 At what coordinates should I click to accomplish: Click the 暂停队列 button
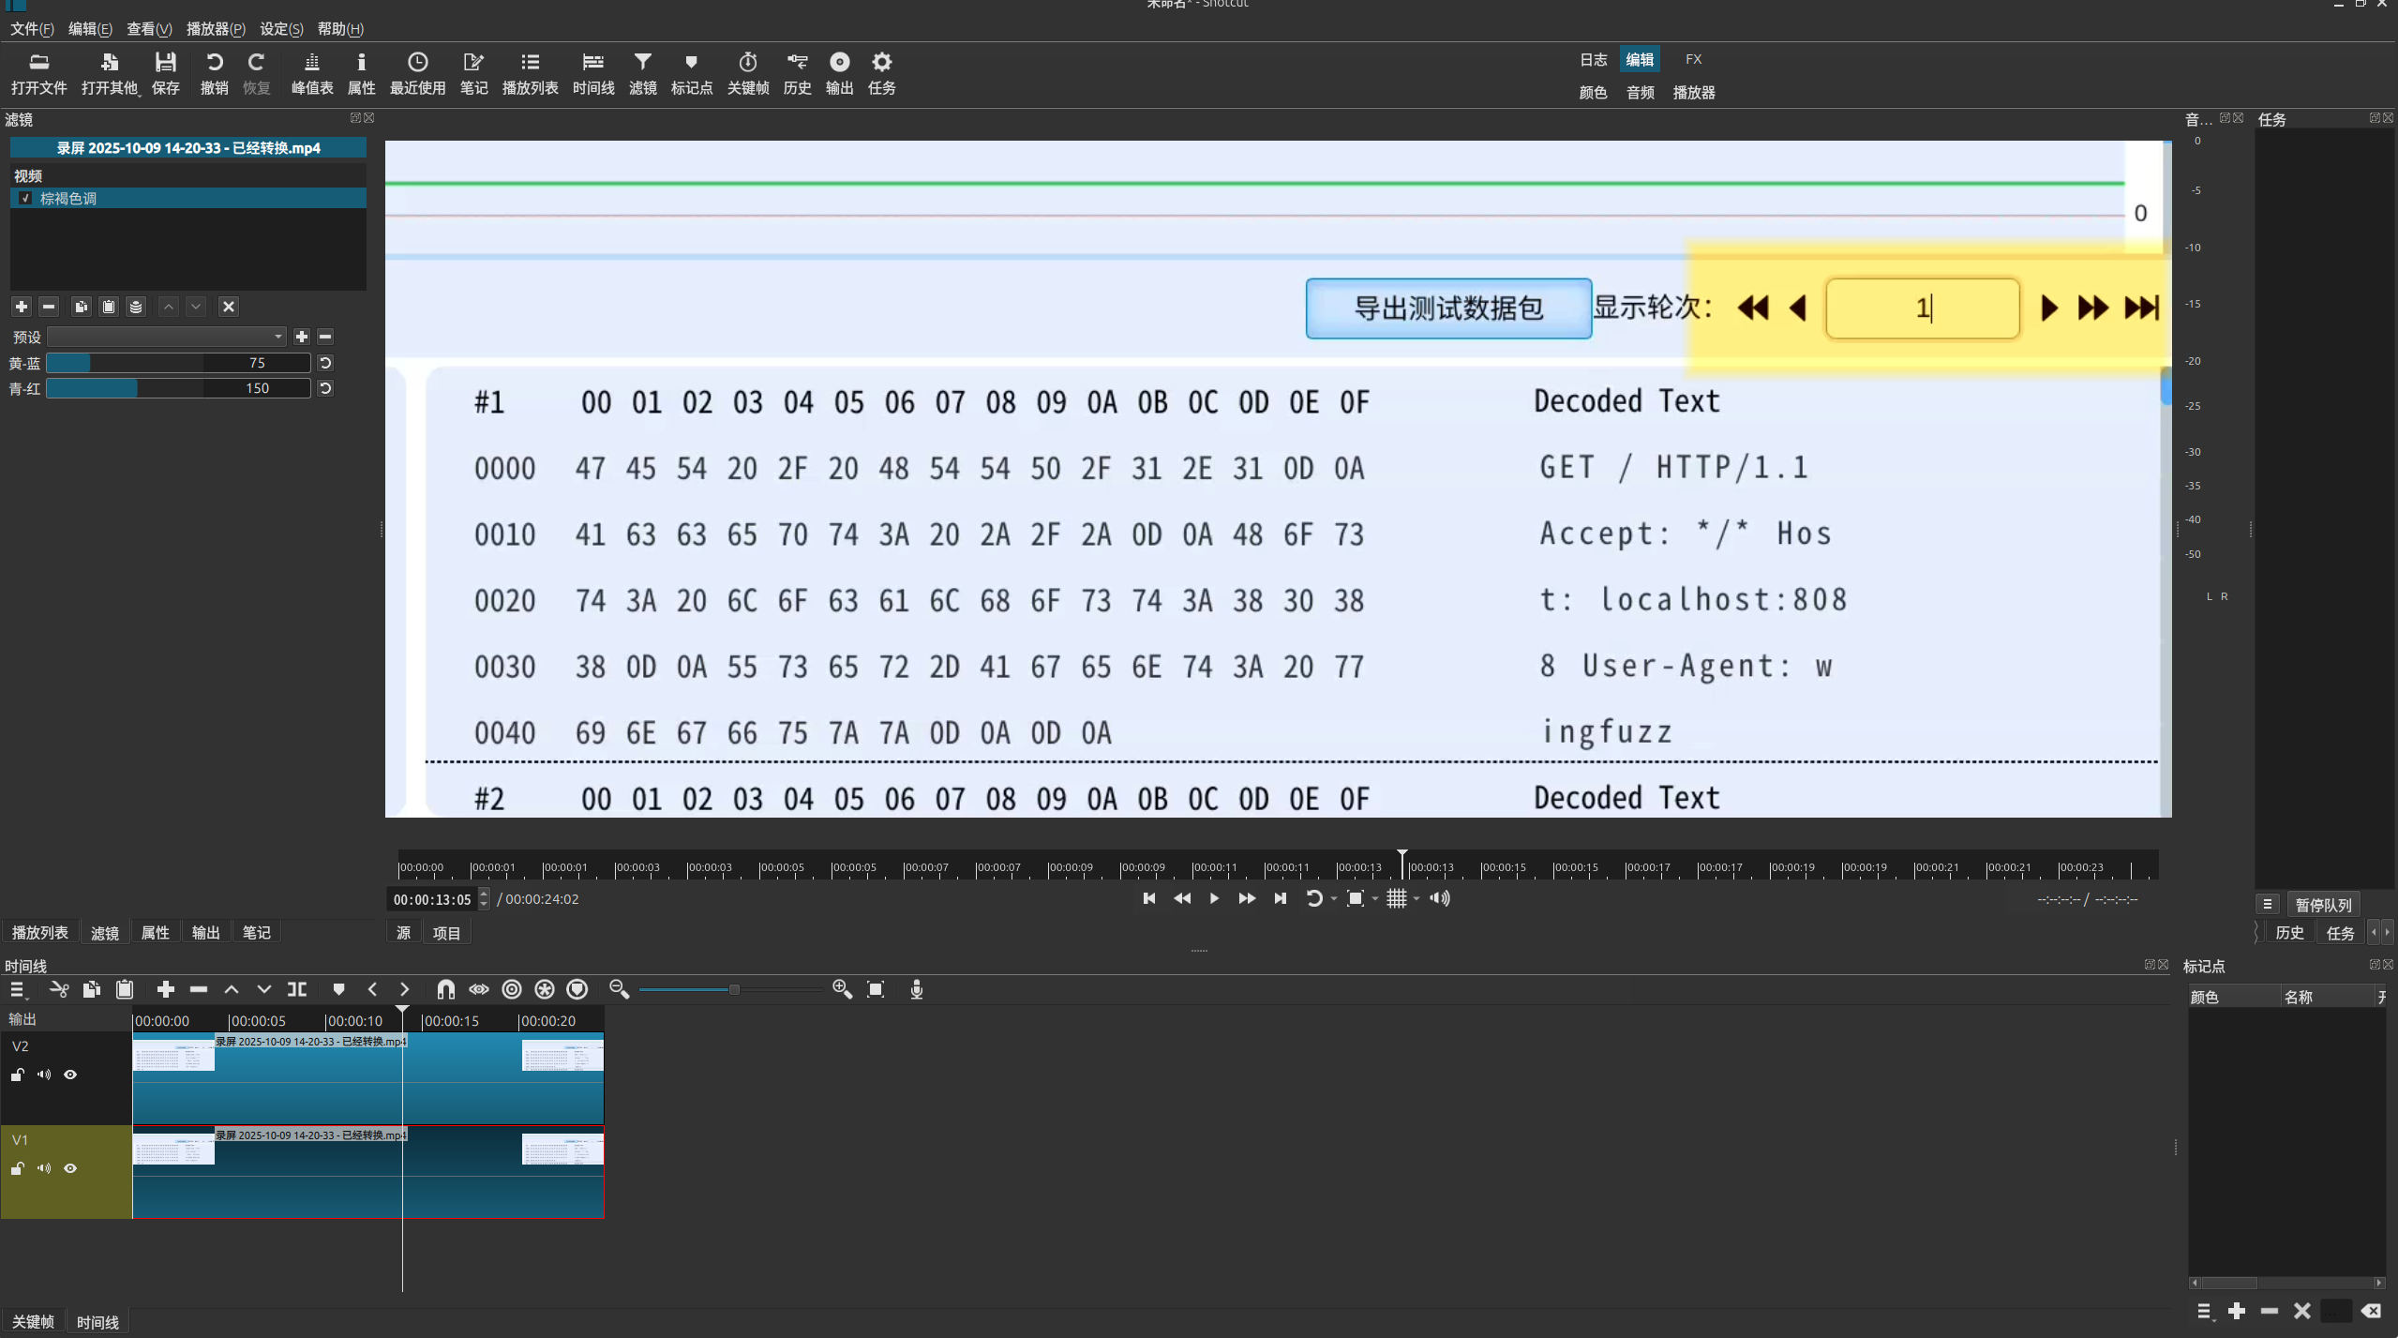click(x=2322, y=905)
